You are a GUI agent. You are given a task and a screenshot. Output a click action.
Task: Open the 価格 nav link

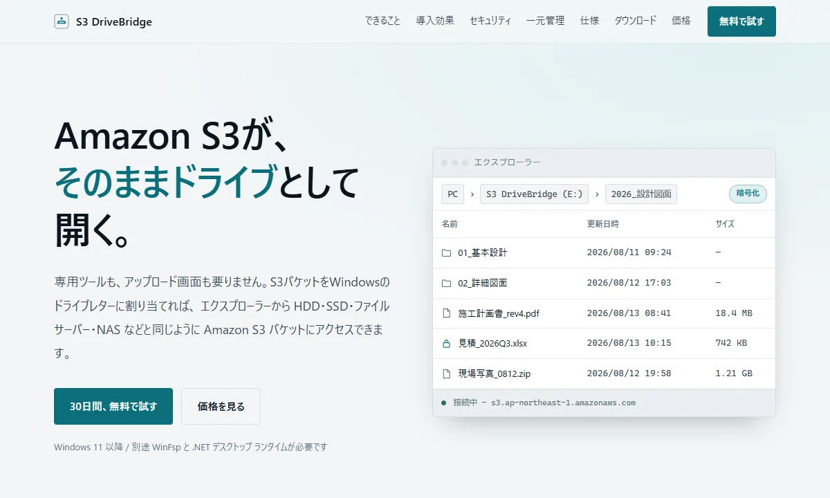[681, 21]
